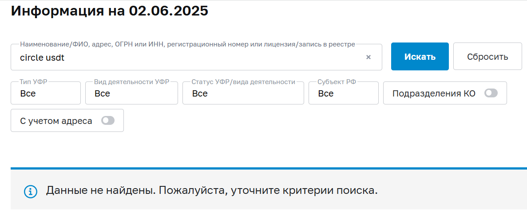The image size is (527, 220).
Task: Click the "С учетом адреса" label text
Action: click(56, 121)
